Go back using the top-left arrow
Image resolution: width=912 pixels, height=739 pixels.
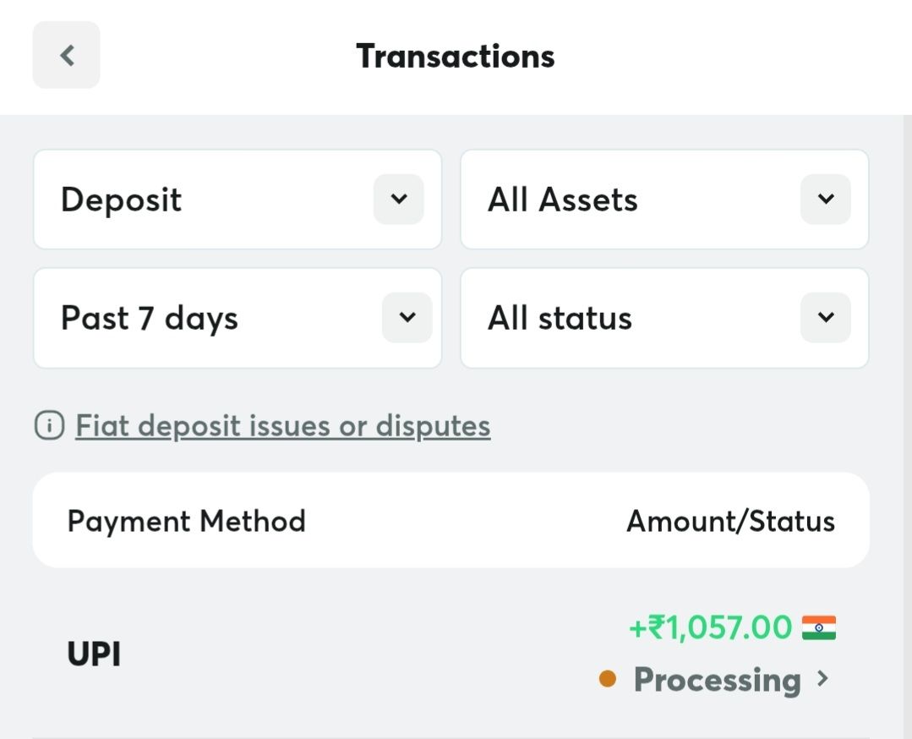point(66,55)
